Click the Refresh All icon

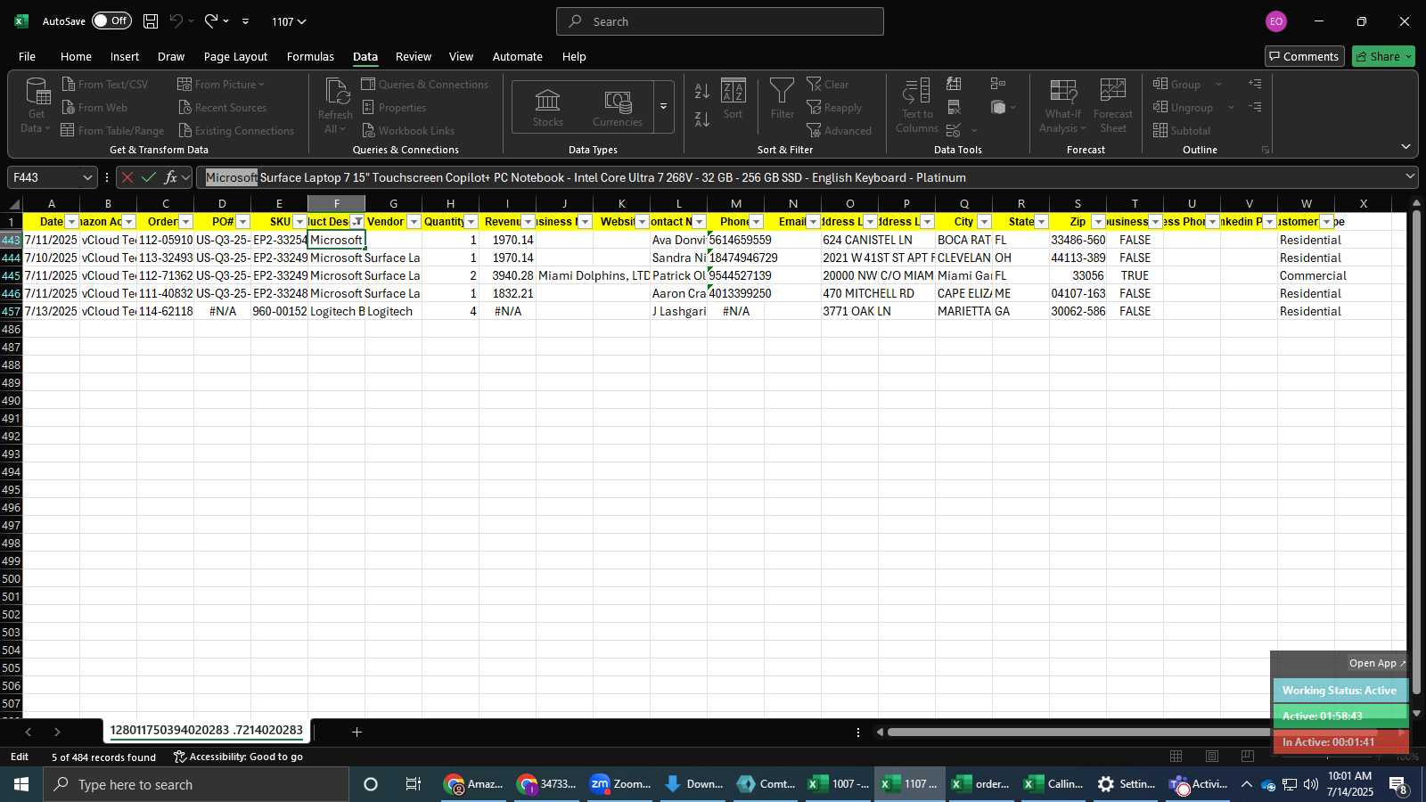point(335,106)
